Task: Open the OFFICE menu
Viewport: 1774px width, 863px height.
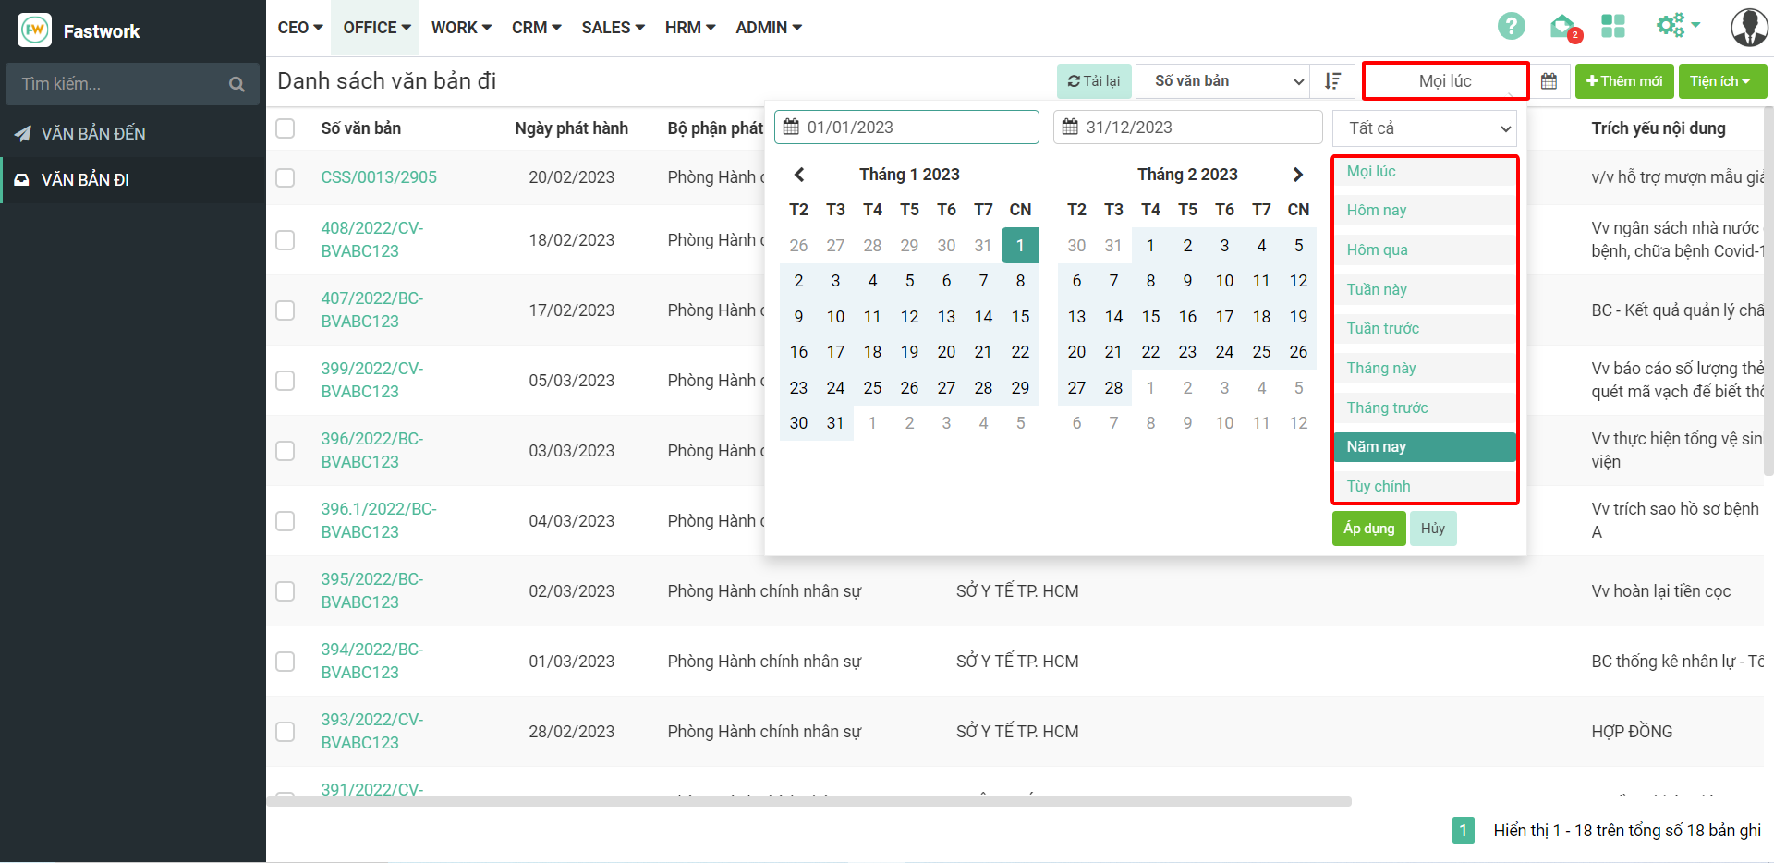Action: (x=376, y=28)
